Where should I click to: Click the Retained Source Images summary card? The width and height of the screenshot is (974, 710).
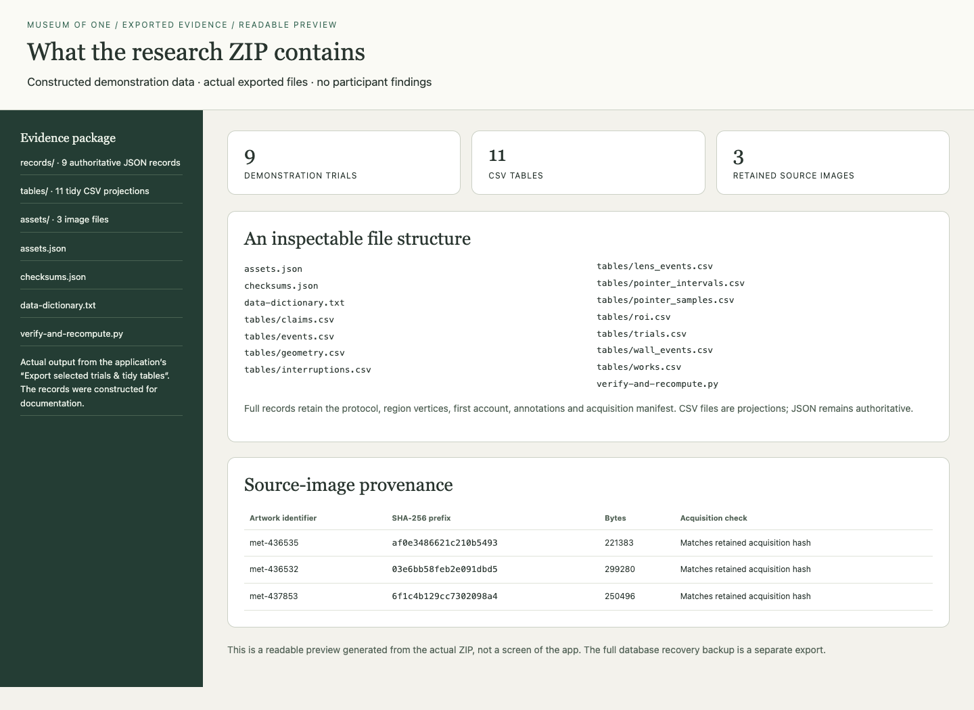(833, 162)
